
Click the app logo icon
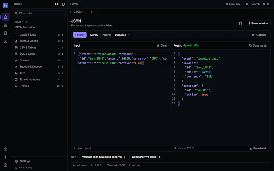pos(5,5)
